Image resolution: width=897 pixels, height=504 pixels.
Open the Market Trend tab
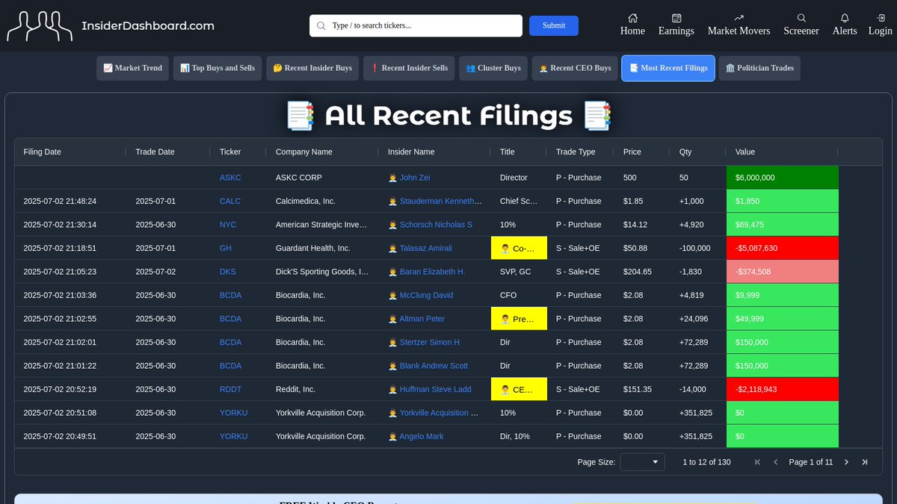[133, 68]
